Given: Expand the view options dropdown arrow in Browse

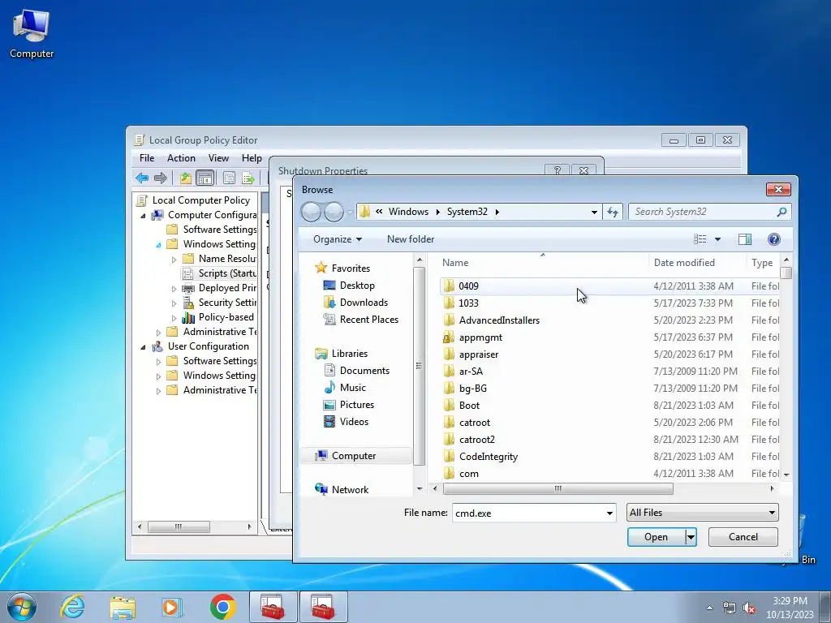Looking at the screenshot, I should 717,239.
